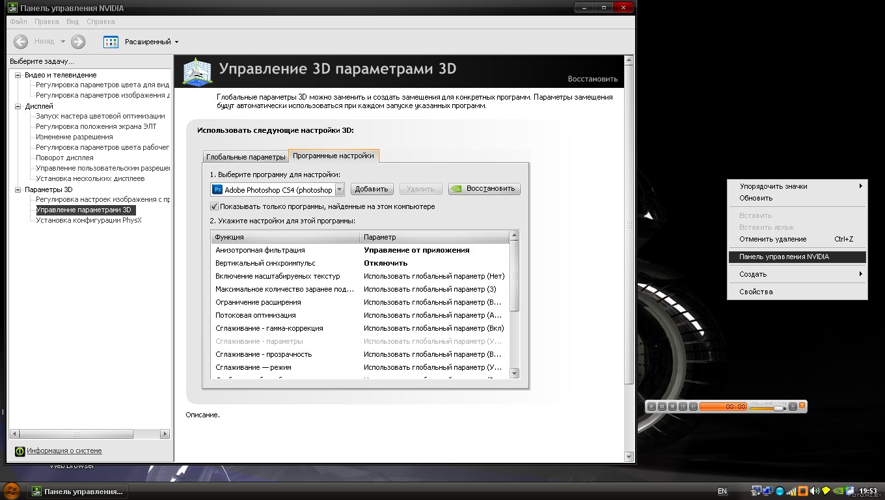Click the system information icon at the panel bottom

coord(20,451)
